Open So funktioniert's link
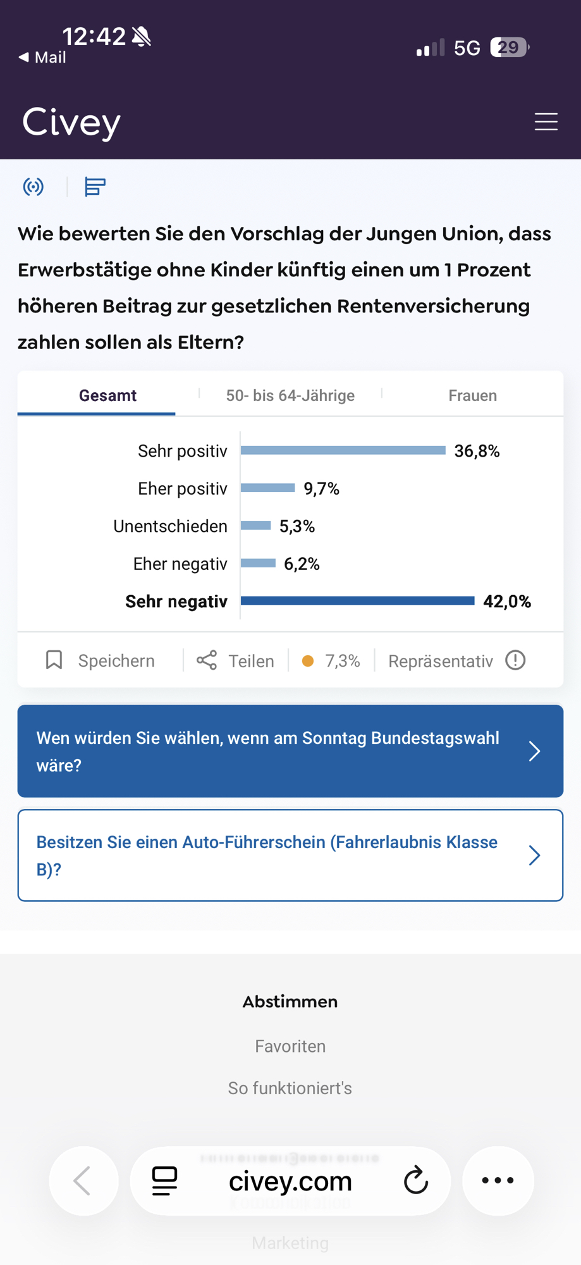The image size is (581, 1265). (290, 1088)
